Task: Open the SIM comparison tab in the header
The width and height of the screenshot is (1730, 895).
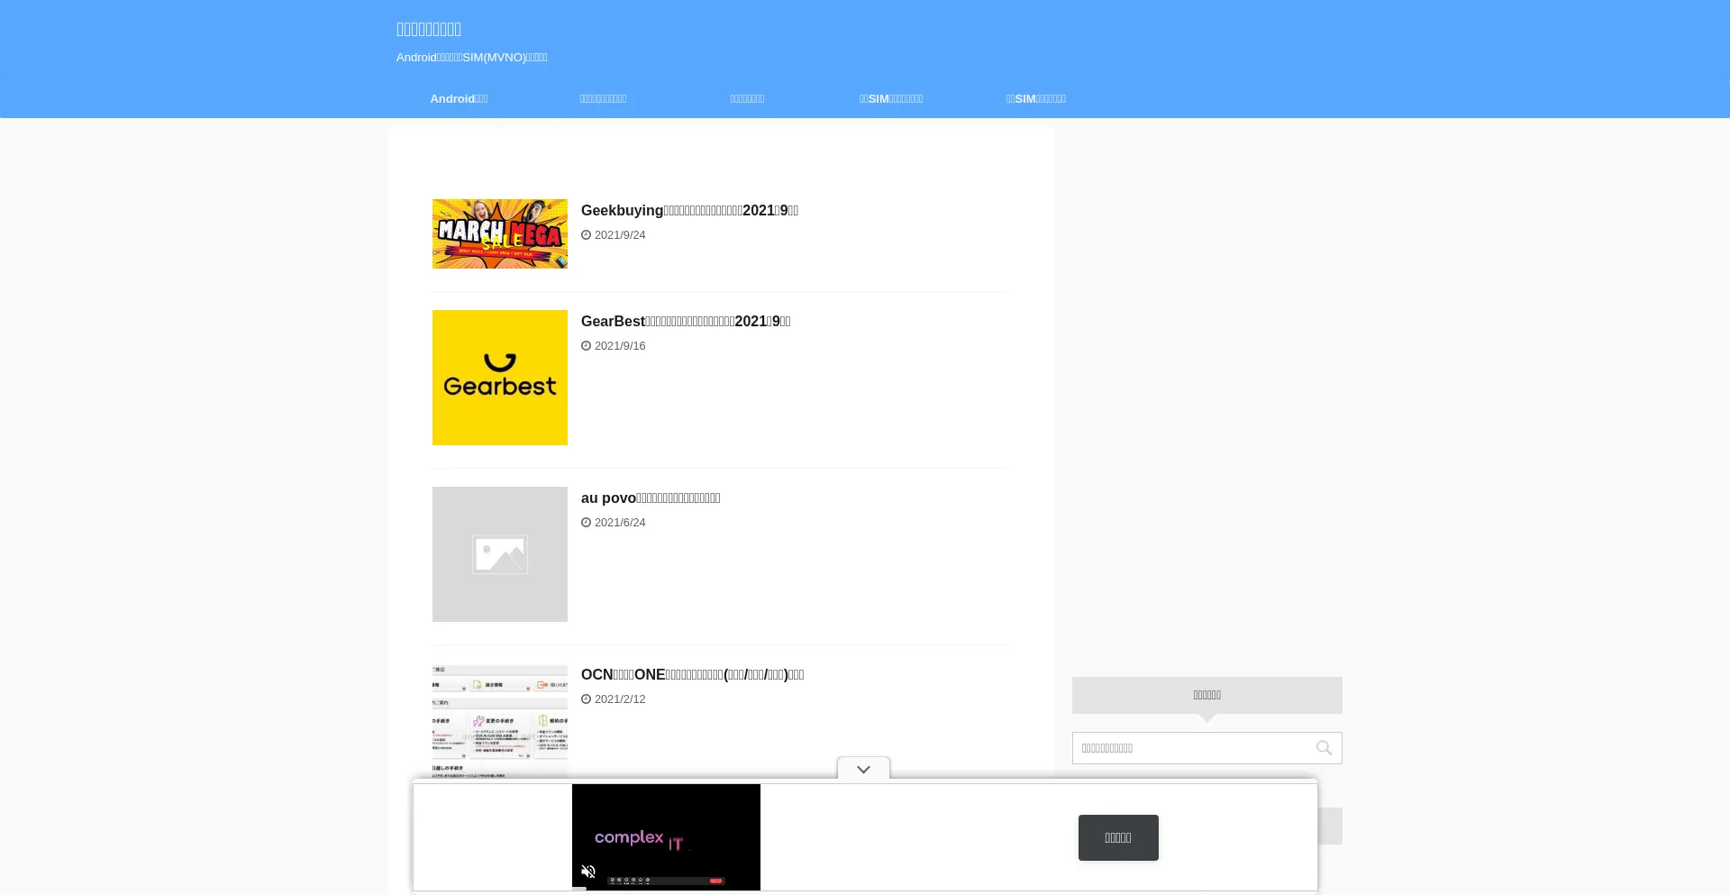Action: (x=891, y=99)
